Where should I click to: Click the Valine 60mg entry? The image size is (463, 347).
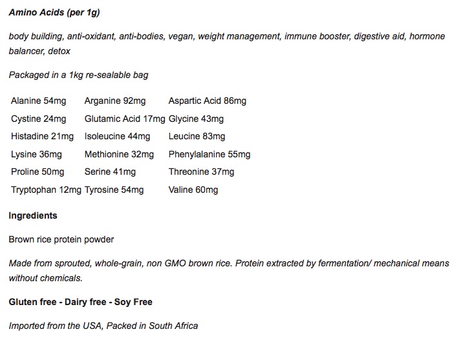pos(193,190)
